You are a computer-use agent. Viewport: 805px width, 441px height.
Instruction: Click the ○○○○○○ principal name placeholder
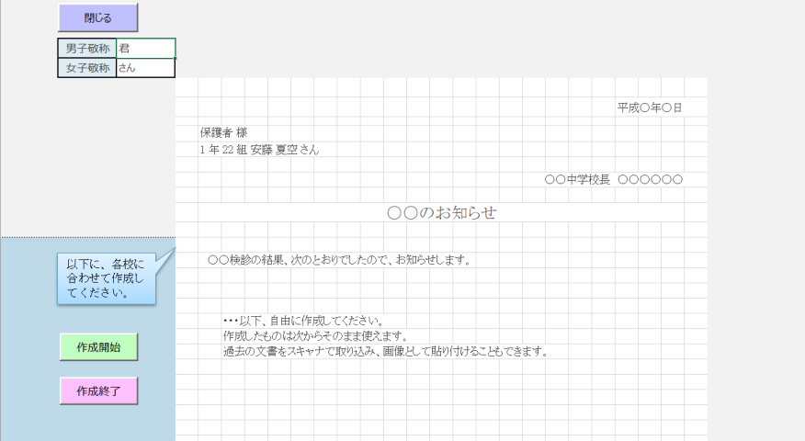(651, 179)
